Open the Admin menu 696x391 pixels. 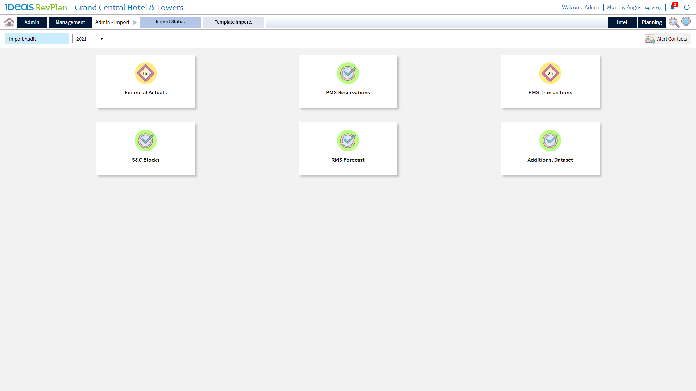tap(32, 22)
